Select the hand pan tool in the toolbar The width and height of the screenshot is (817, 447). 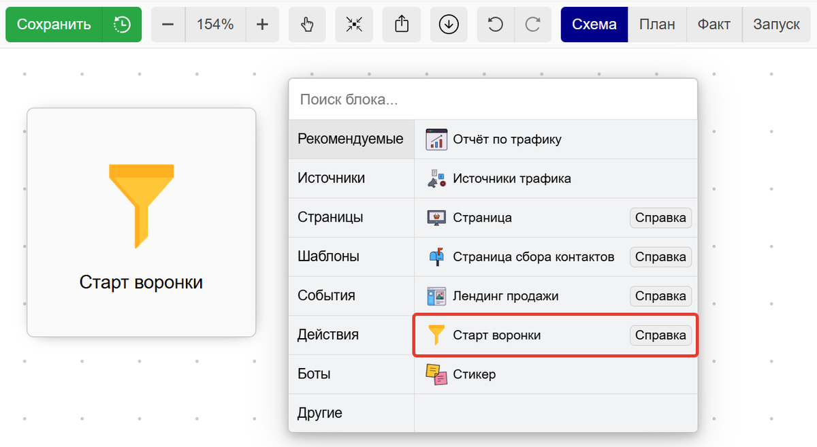point(306,23)
